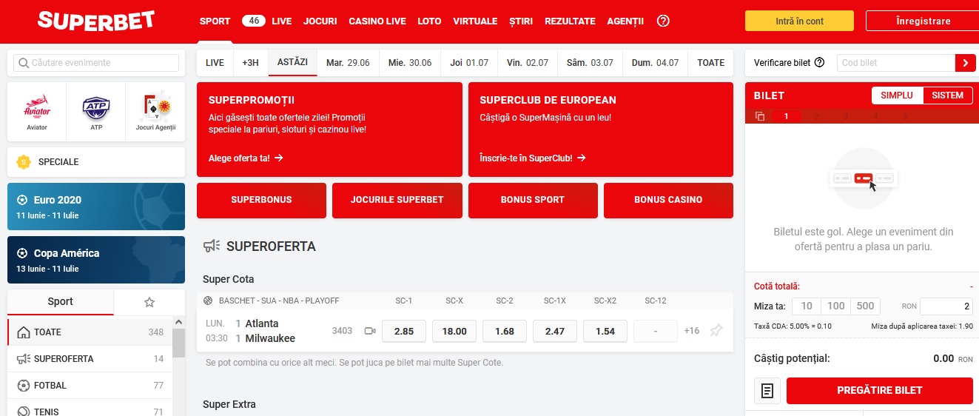This screenshot has height=416, width=979.
Task: Open the Copa América banner
Action: (x=96, y=260)
